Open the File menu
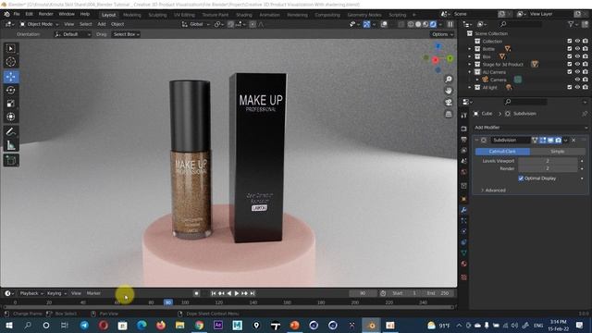Viewport: 592px width, 333px height. pyautogui.click(x=17, y=14)
